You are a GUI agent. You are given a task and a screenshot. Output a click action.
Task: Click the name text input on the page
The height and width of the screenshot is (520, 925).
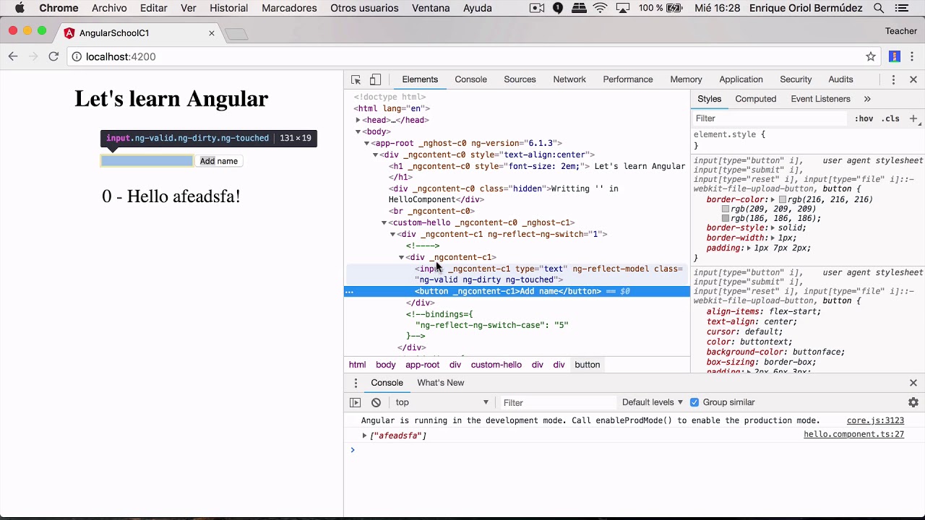[x=147, y=161]
